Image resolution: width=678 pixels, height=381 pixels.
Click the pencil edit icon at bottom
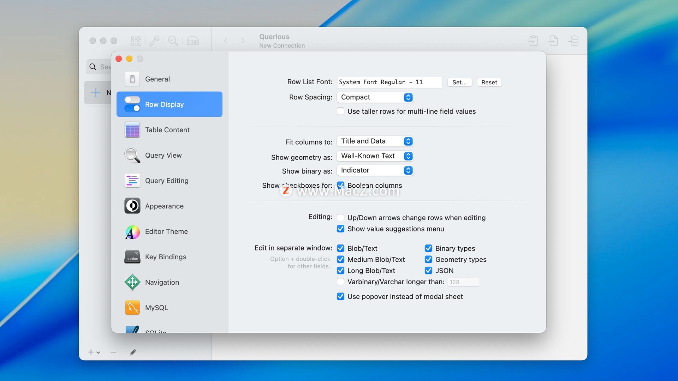[133, 352]
